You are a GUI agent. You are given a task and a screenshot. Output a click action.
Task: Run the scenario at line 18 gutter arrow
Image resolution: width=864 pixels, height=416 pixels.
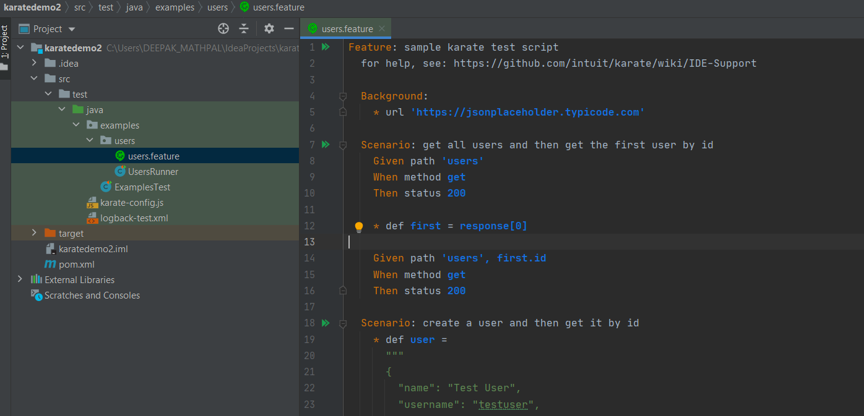click(x=326, y=323)
